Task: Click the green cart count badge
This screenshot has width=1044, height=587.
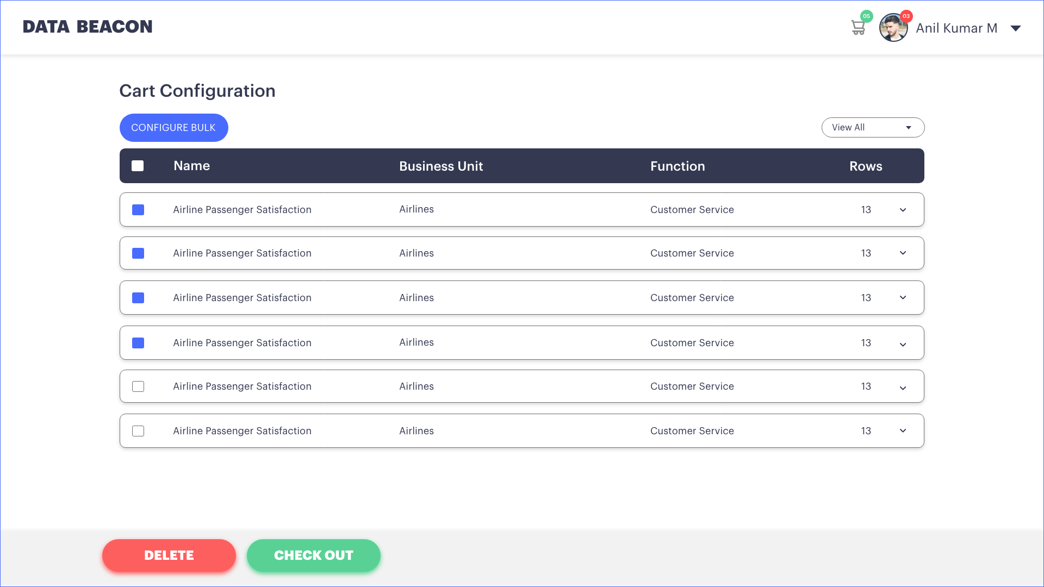Action: [867, 16]
